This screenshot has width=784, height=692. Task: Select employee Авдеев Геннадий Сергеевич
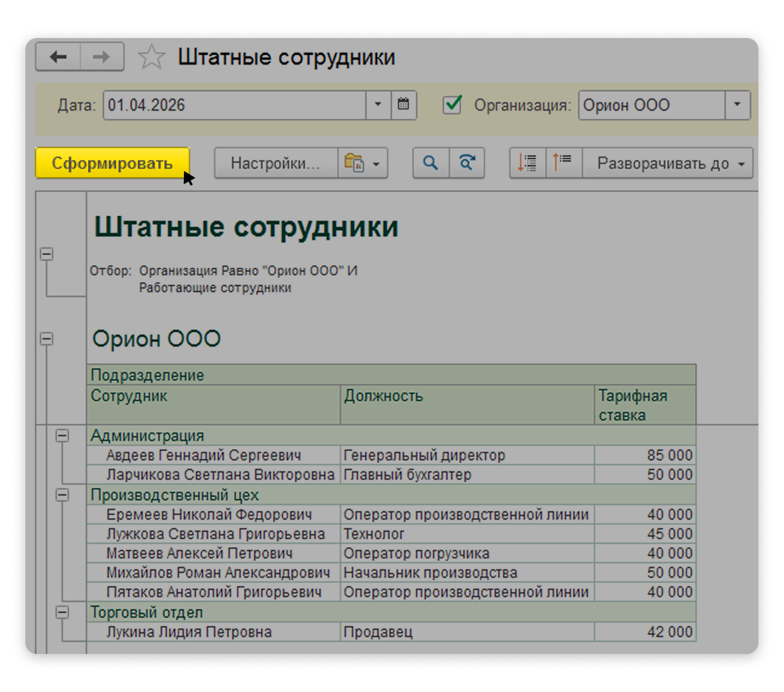click(214, 455)
